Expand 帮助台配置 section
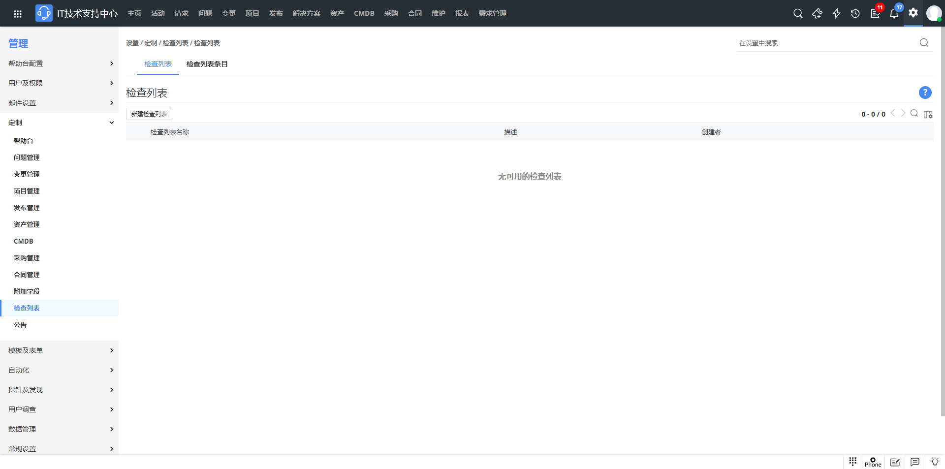 (59, 63)
